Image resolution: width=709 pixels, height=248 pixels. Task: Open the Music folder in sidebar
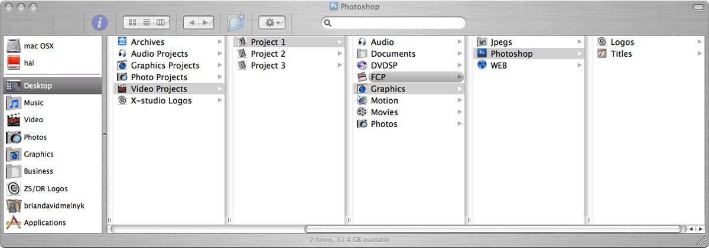point(33,103)
